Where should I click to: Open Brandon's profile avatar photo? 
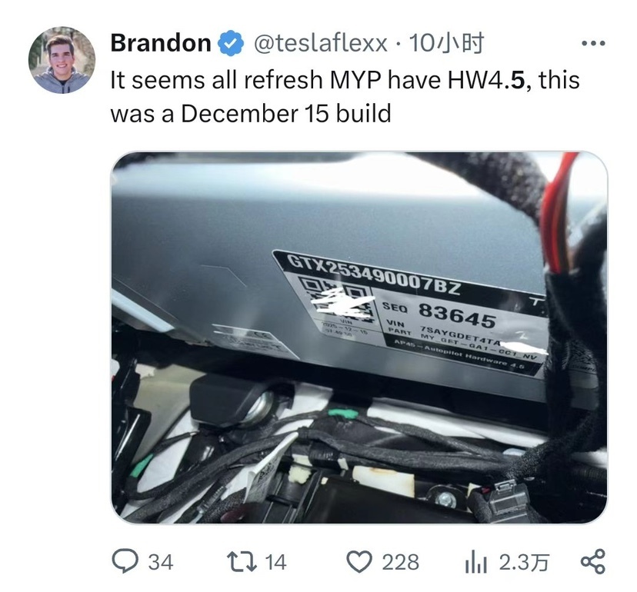tap(62, 60)
